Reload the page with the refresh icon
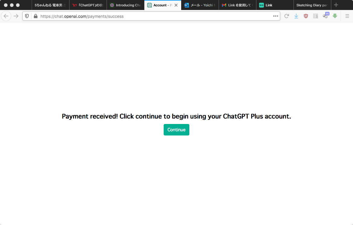Viewport: 353px width, 225px height. click(287, 16)
